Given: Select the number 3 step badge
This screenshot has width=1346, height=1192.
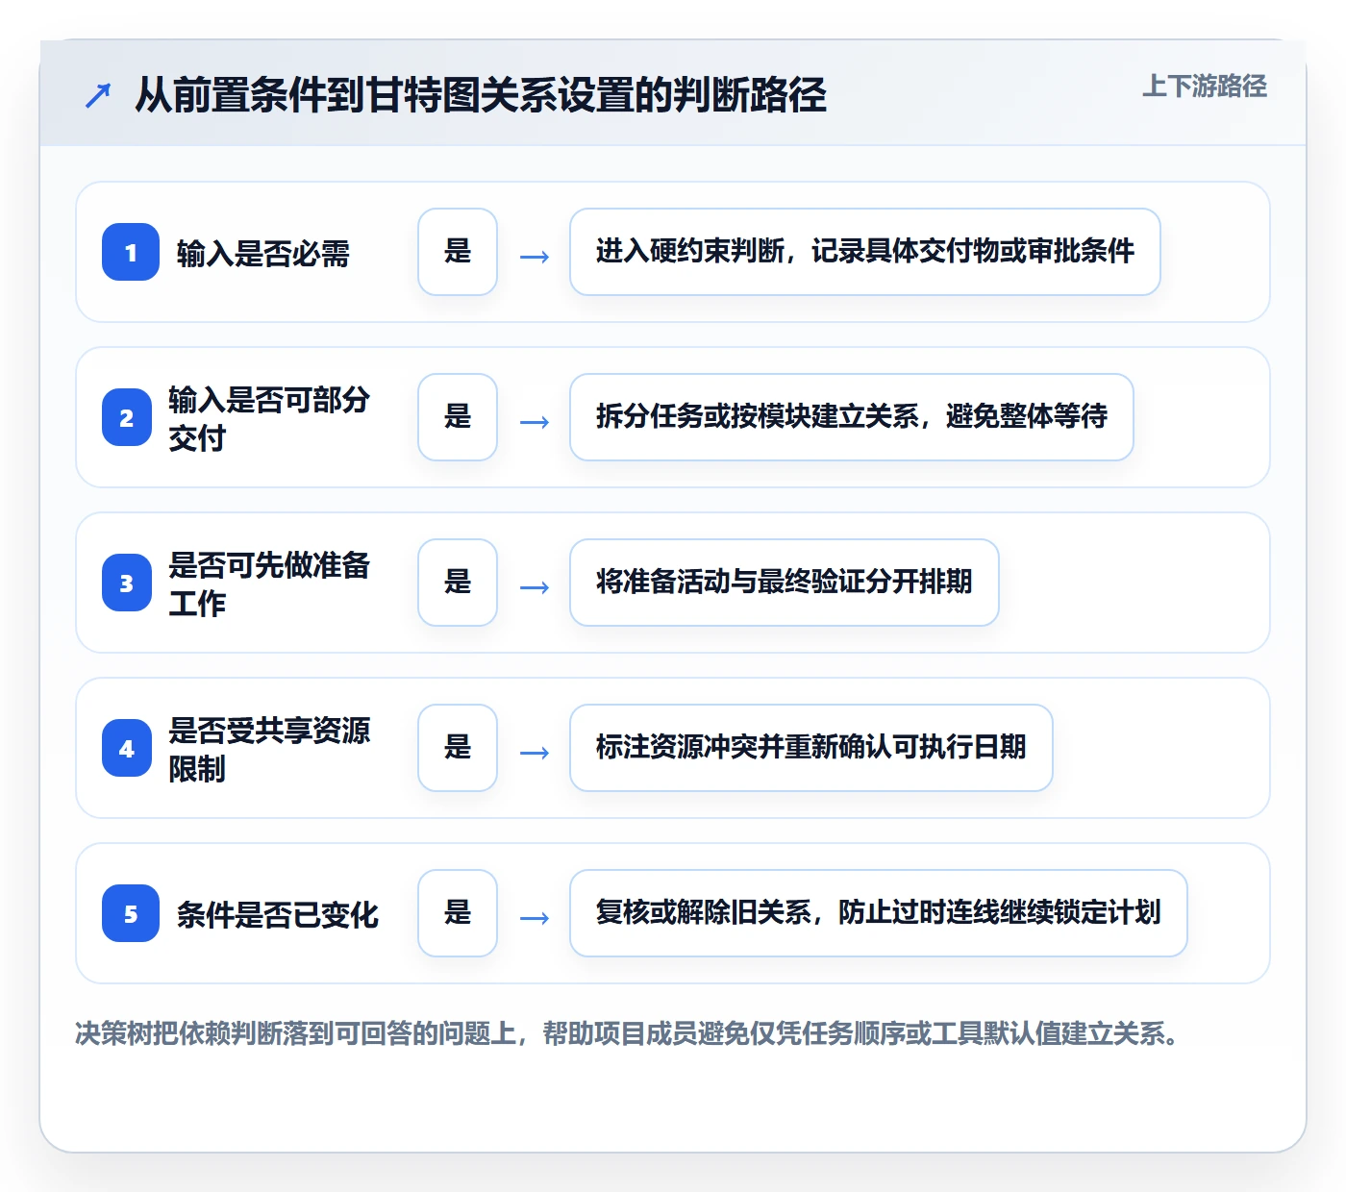Looking at the screenshot, I should pos(127,583).
